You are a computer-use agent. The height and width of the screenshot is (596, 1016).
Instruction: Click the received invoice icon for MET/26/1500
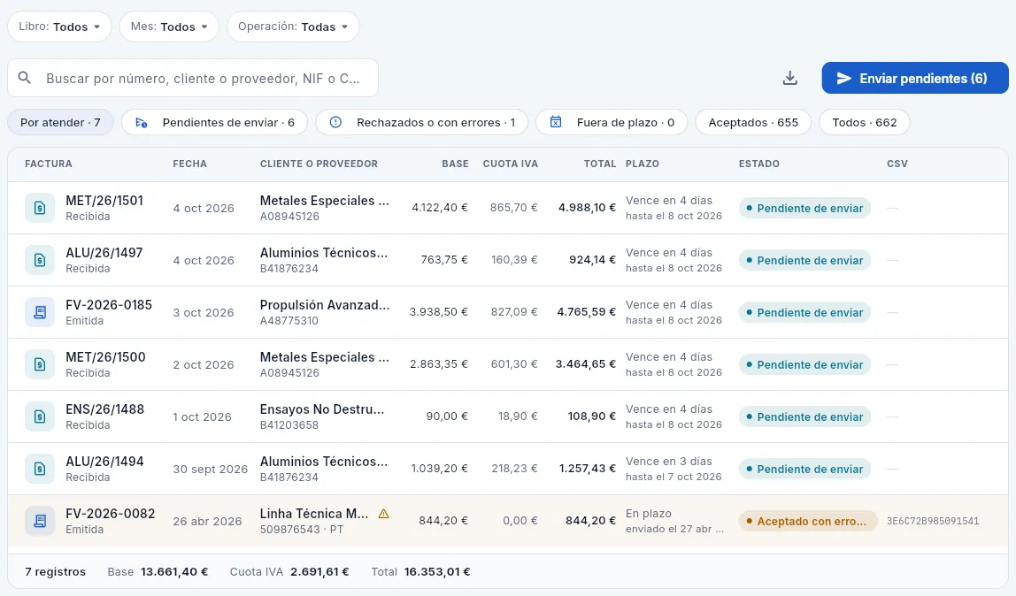point(40,364)
